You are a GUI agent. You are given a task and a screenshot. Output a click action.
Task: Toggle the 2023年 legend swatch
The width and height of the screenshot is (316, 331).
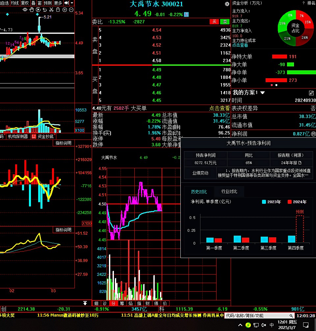[264, 202]
